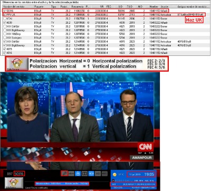Click the key encryption icon in infobar
The height and width of the screenshot is (191, 211).
point(64,174)
